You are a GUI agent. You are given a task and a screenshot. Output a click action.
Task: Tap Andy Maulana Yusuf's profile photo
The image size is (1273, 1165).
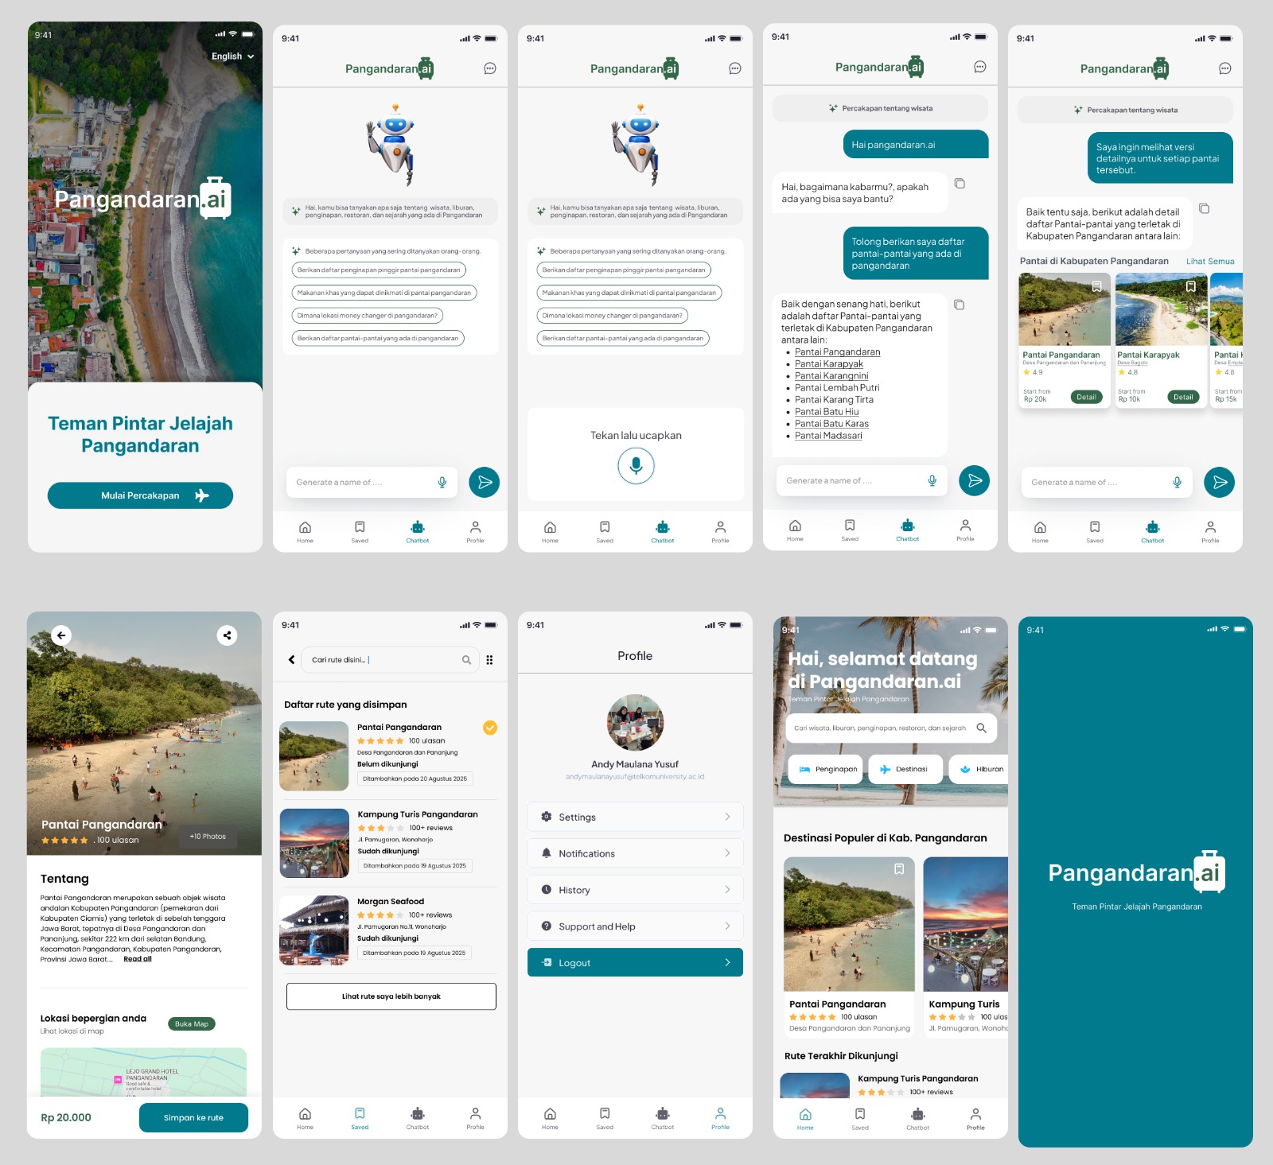pos(635,723)
